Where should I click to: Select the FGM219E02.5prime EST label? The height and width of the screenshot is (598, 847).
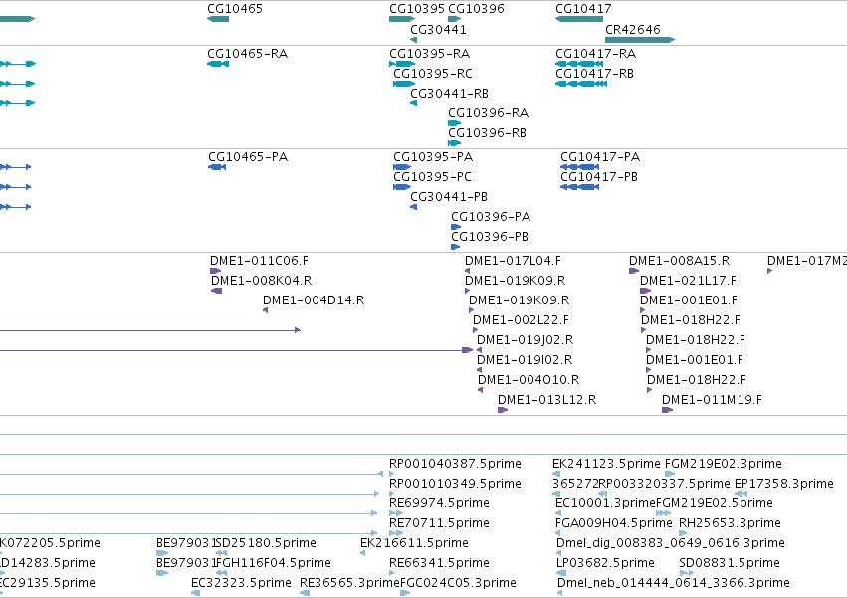click(x=715, y=503)
